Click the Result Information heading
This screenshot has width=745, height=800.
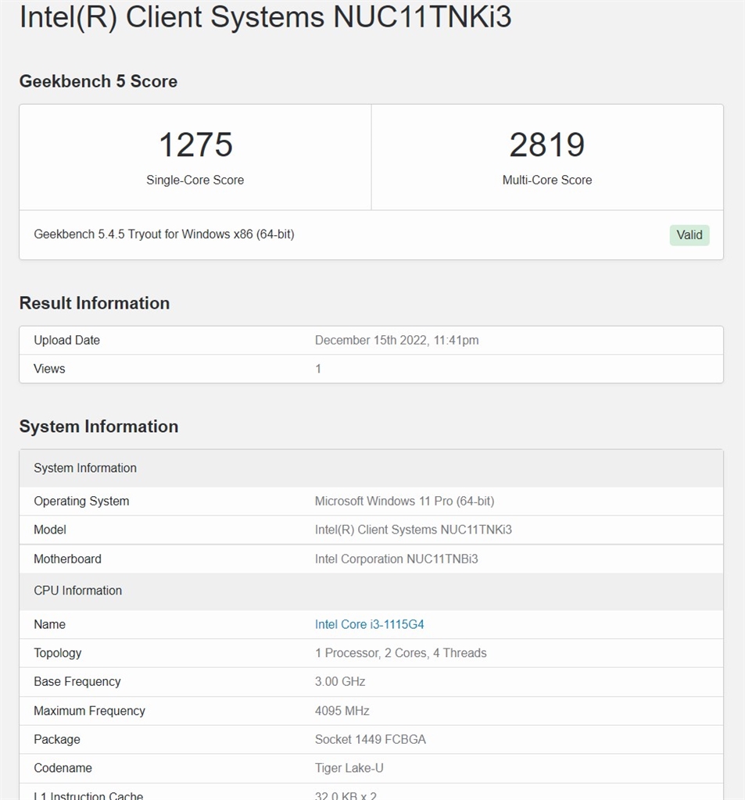pos(95,303)
